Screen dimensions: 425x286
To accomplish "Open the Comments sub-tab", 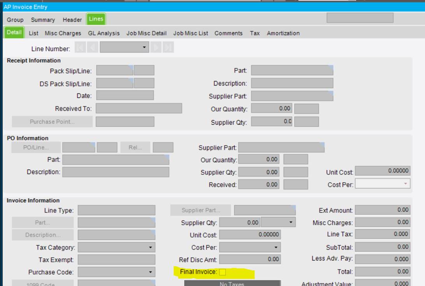I will [x=228, y=33].
